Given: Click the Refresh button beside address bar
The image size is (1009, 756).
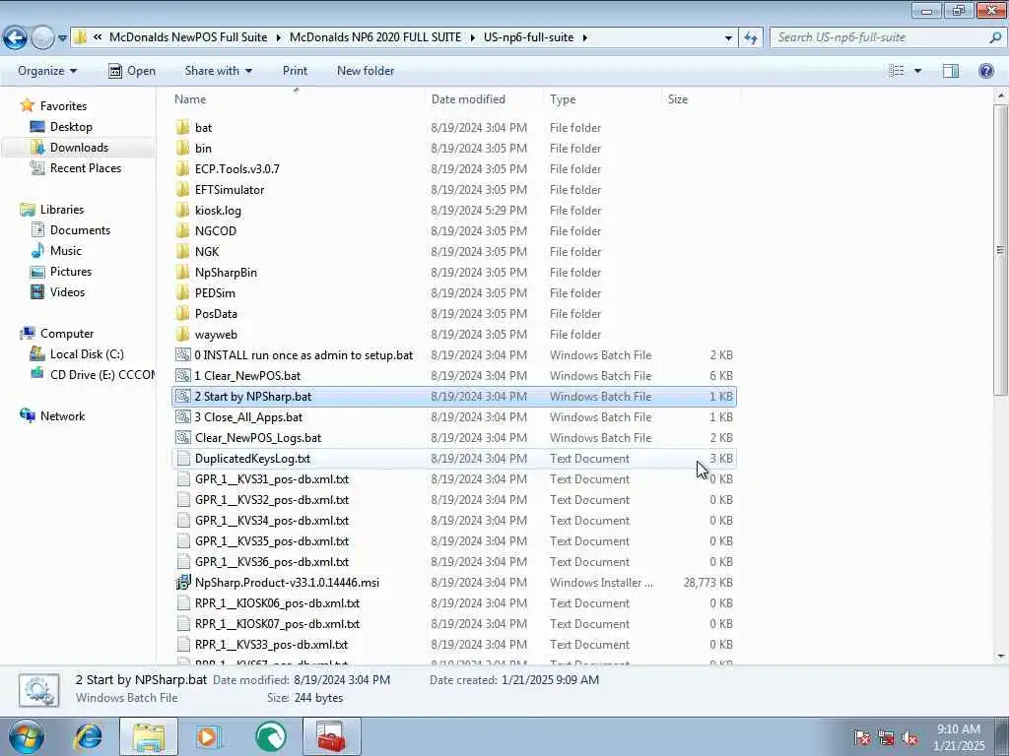Looking at the screenshot, I should click(751, 37).
